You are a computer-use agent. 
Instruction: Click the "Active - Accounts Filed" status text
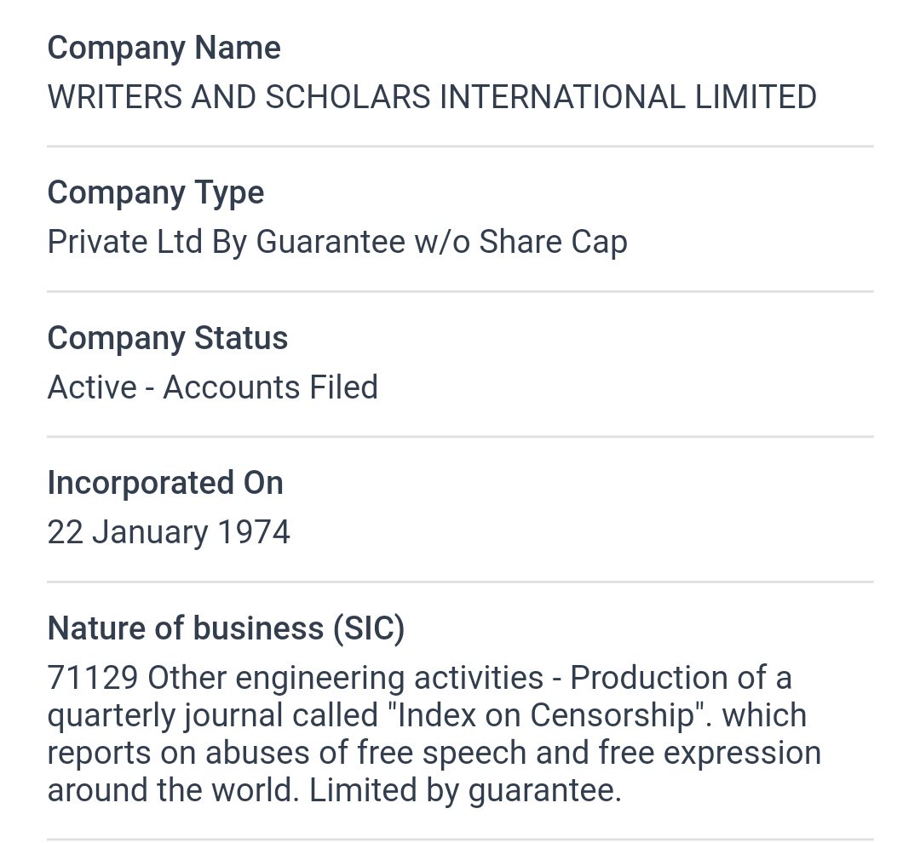click(x=212, y=387)
